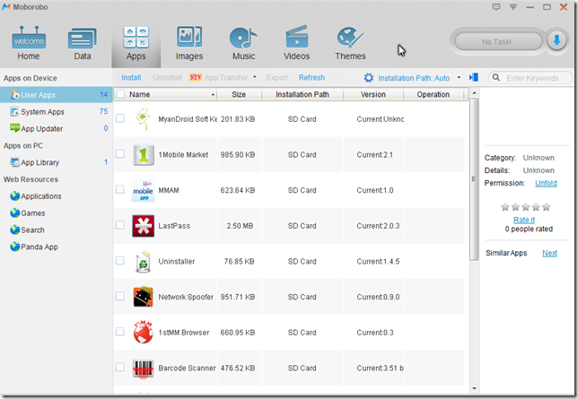578x399 pixels.
Task: Click the Uninstall button
Action: click(x=167, y=77)
